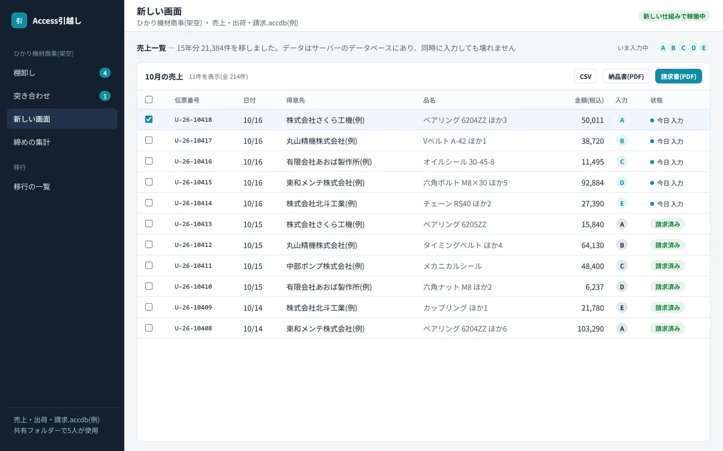The width and height of the screenshot is (723, 451).
Task: Click the Access引越し logo icon
Action: pyautogui.click(x=19, y=20)
